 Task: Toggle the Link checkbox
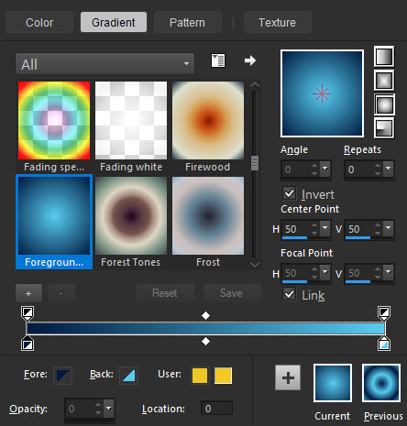pos(289,294)
